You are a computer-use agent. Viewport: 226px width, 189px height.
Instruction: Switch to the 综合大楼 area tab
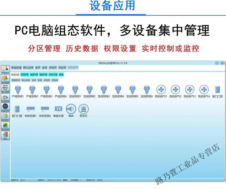pos(53,74)
